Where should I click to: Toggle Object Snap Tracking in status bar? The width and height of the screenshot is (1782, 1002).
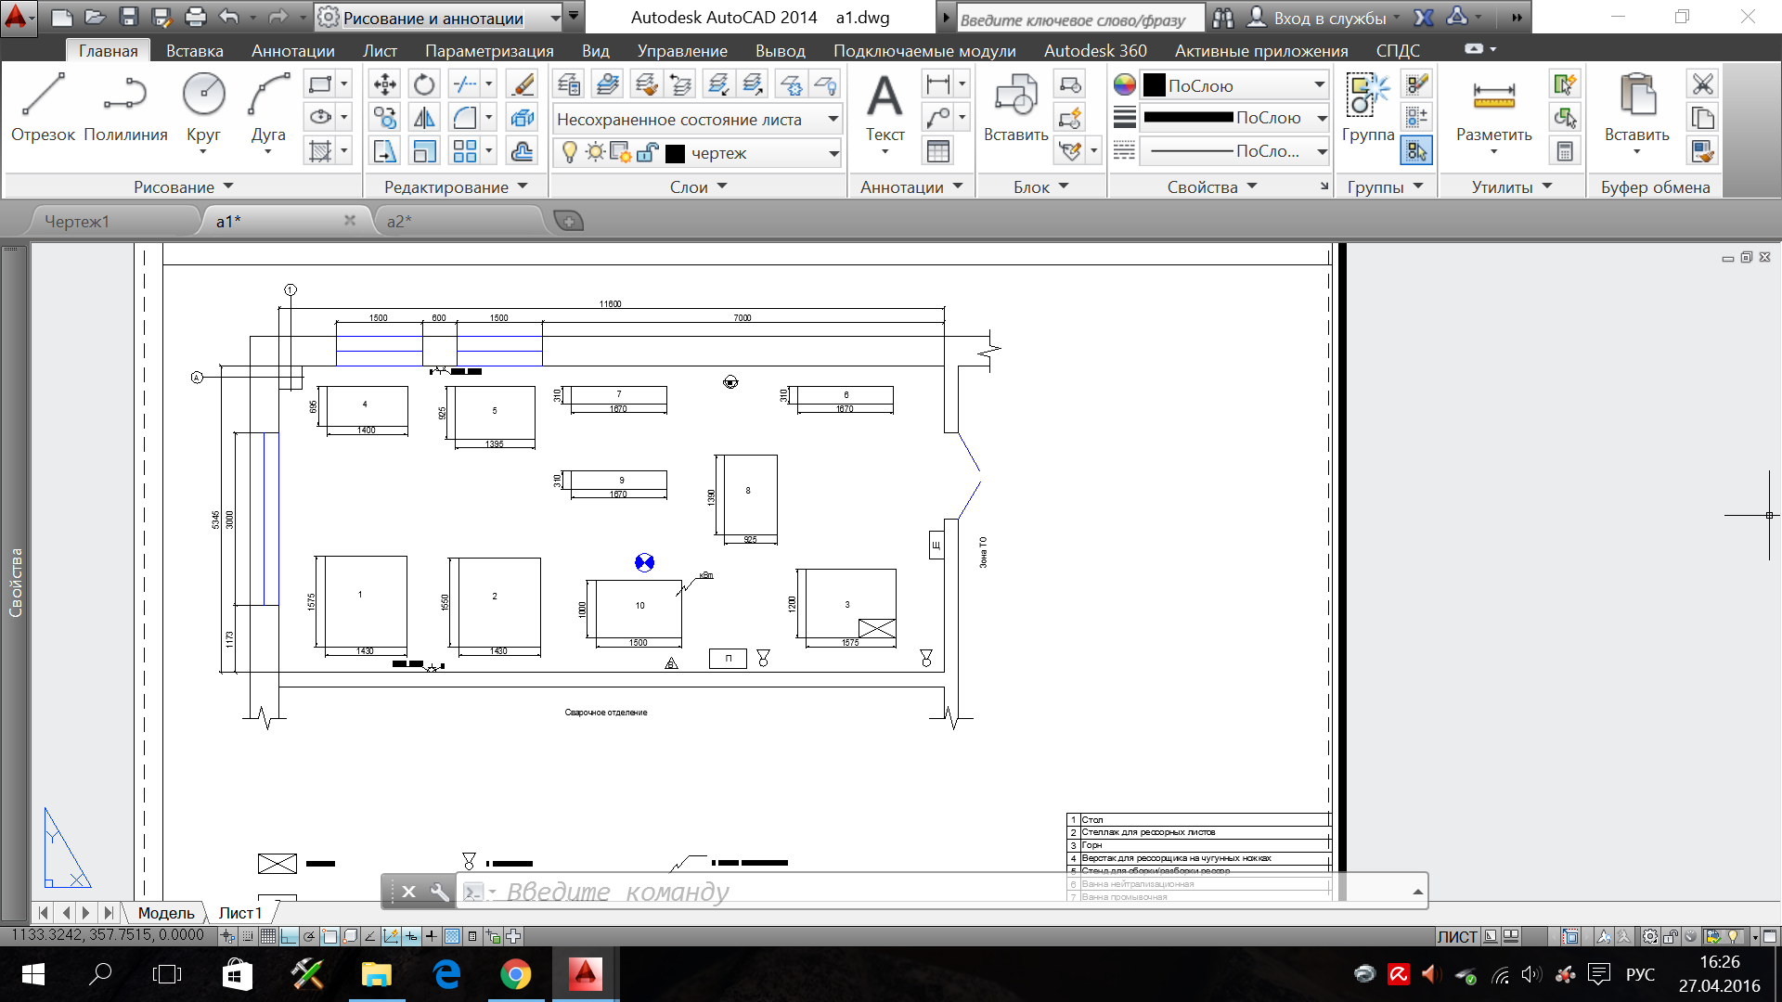click(x=370, y=936)
